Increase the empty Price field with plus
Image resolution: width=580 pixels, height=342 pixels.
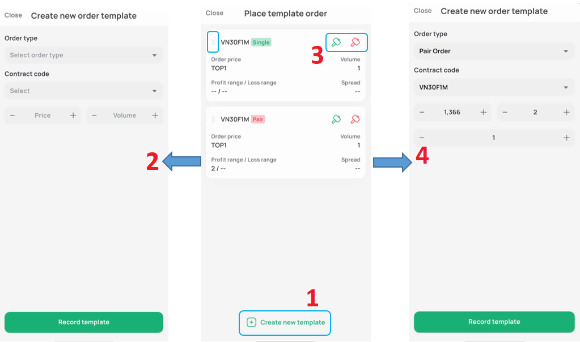[73, 116]
